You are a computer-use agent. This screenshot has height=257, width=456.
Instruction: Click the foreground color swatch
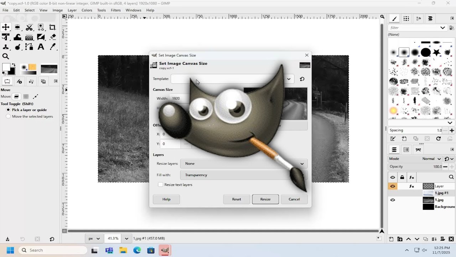6,67
